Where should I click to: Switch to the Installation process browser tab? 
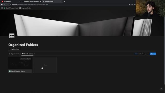(31, 2)
